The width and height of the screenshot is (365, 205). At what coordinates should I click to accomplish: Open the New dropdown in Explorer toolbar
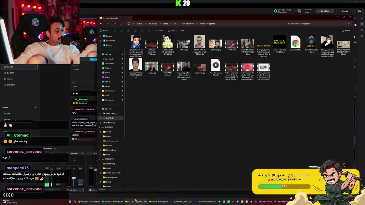pos(104,31)
